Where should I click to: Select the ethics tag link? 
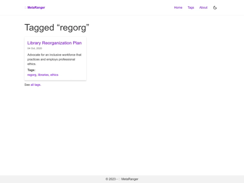[x=54, y=75]
